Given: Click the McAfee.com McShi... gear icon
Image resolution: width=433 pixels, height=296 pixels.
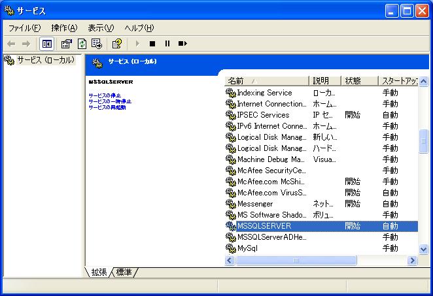Looking at the screenshot, I should (x=231, y=182).
